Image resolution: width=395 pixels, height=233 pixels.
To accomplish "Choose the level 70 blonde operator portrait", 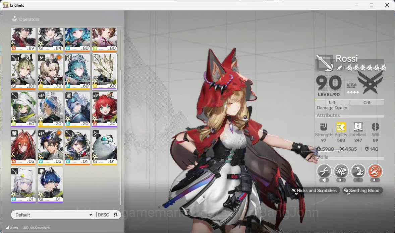I will (50, 71).
